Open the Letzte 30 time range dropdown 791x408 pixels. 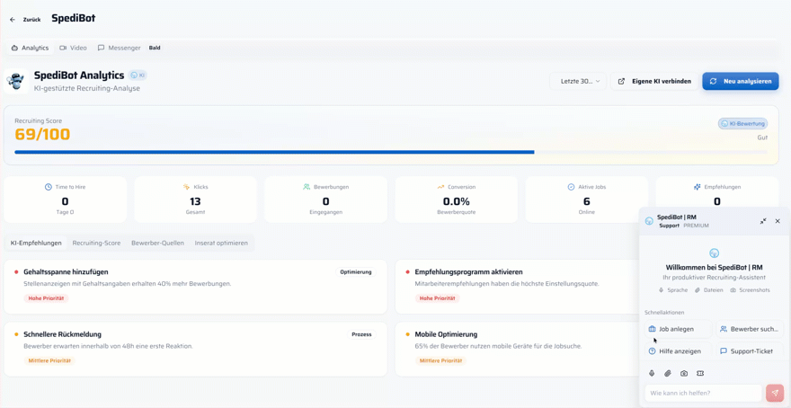click(x=578, y=81)
